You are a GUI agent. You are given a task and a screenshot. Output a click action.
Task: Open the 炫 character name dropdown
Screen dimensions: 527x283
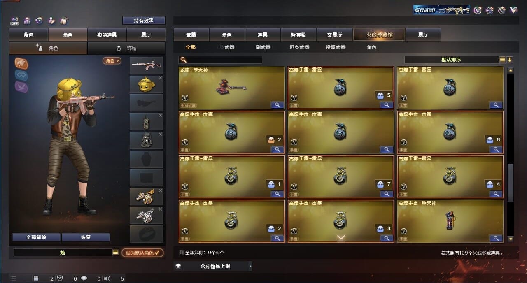115,253
